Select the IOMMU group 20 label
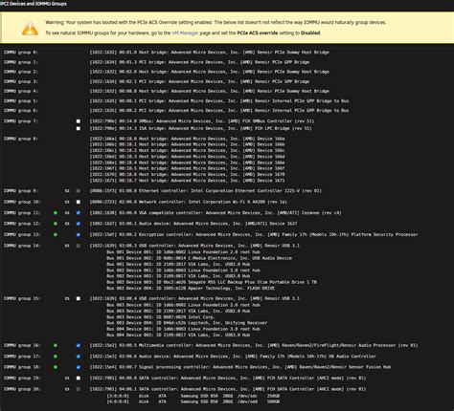The width and height of the screenshot is (454, 411). point(22,389)
